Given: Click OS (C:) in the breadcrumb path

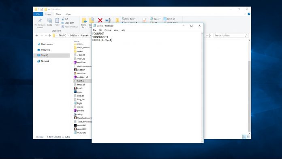Looking at the screenshot, I should [73, 35].
